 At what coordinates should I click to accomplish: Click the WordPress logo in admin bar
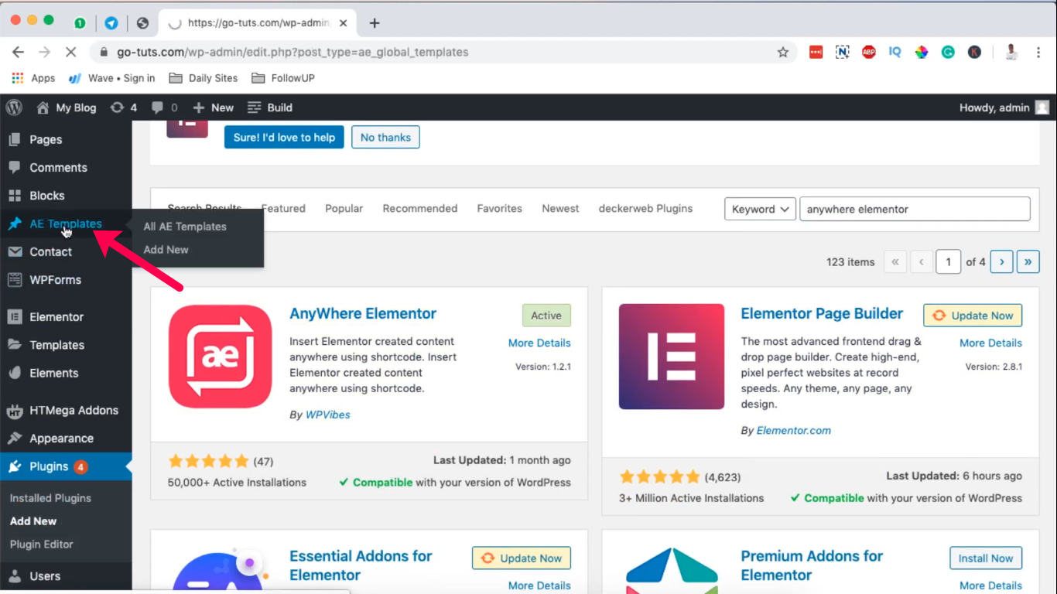14,108
